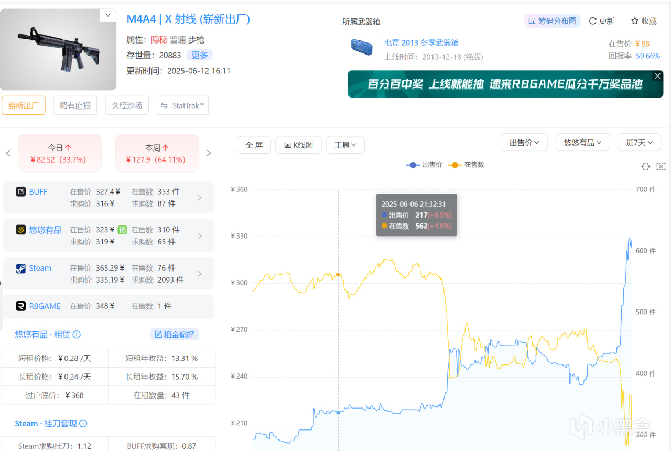
Task: Close the R8GAME banner ad
Action: point(658,76)
